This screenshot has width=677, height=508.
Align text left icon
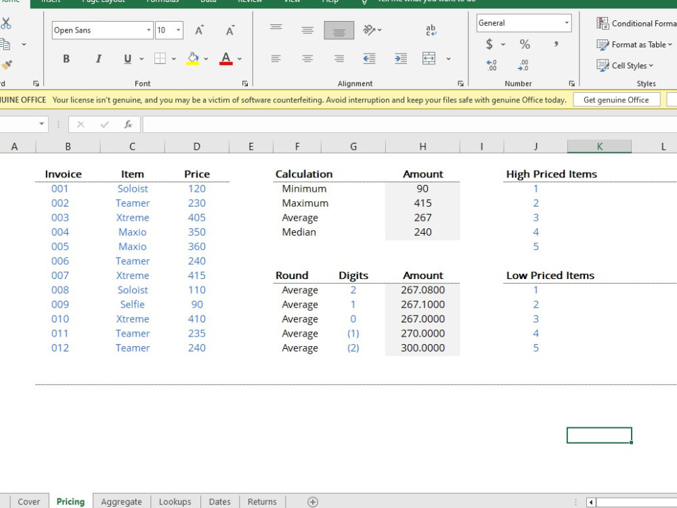click(x=276, y=58)
